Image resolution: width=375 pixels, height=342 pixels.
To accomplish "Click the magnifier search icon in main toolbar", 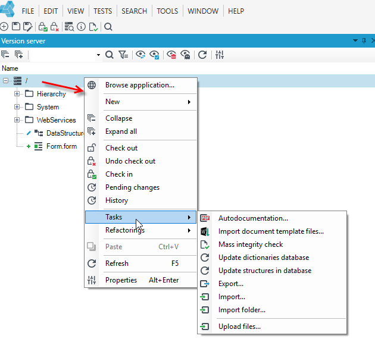I will coord(108,27).
